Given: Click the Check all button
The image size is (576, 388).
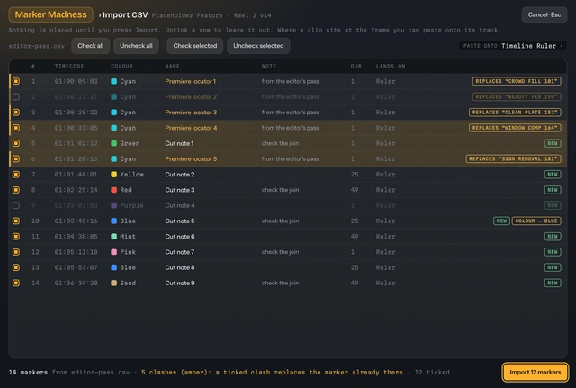Looking at the screenshot, I should (x=90, y=46).
